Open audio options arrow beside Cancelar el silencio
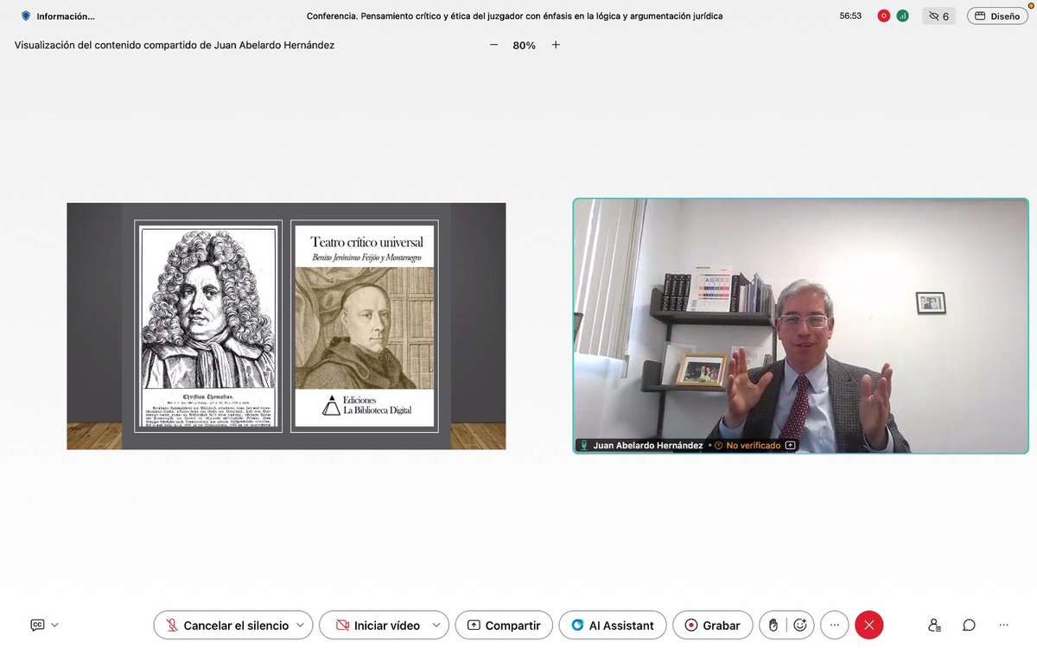The height and width of the screenshot is (648, 1037). point(301,625)
